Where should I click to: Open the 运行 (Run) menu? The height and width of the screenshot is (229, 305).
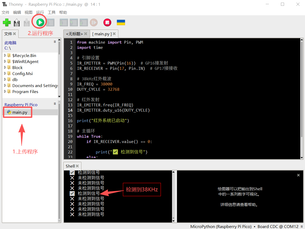point(40,12)
